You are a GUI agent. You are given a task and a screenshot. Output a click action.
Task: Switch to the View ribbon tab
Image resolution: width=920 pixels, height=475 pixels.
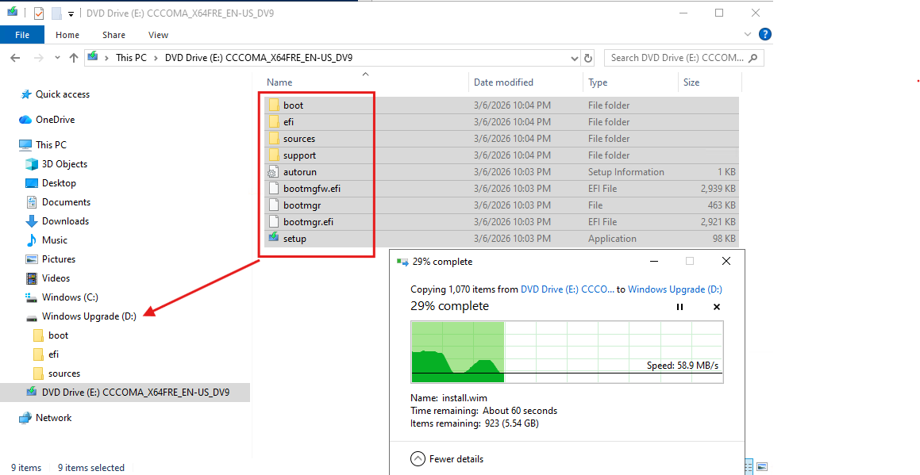[x=158, y=35]
